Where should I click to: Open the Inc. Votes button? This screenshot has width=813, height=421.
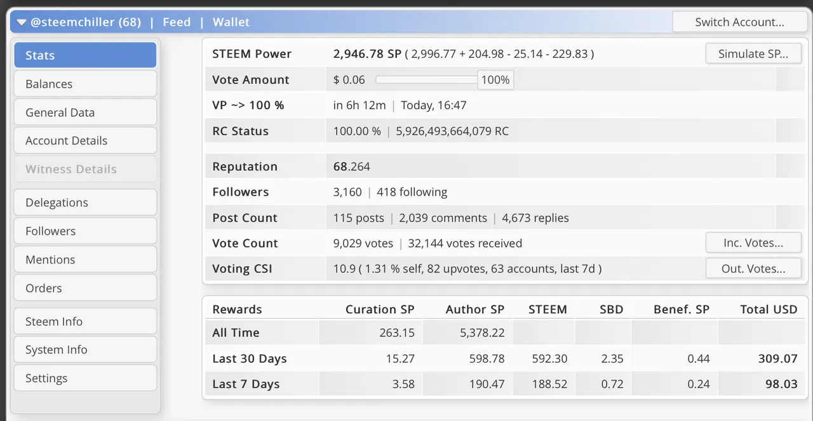point(753,243)
